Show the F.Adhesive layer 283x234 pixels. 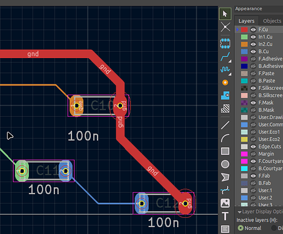coord(253,59)
